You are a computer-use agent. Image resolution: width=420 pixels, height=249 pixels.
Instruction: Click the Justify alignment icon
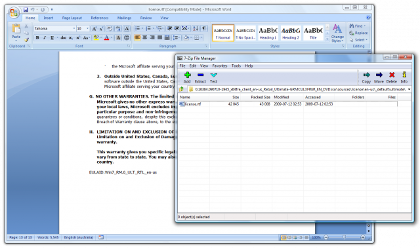pos(160,38)
